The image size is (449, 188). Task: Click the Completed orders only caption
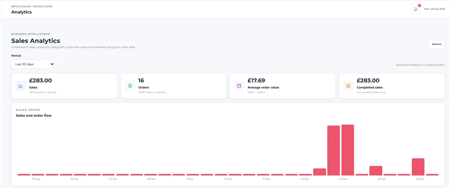[371, 92]
